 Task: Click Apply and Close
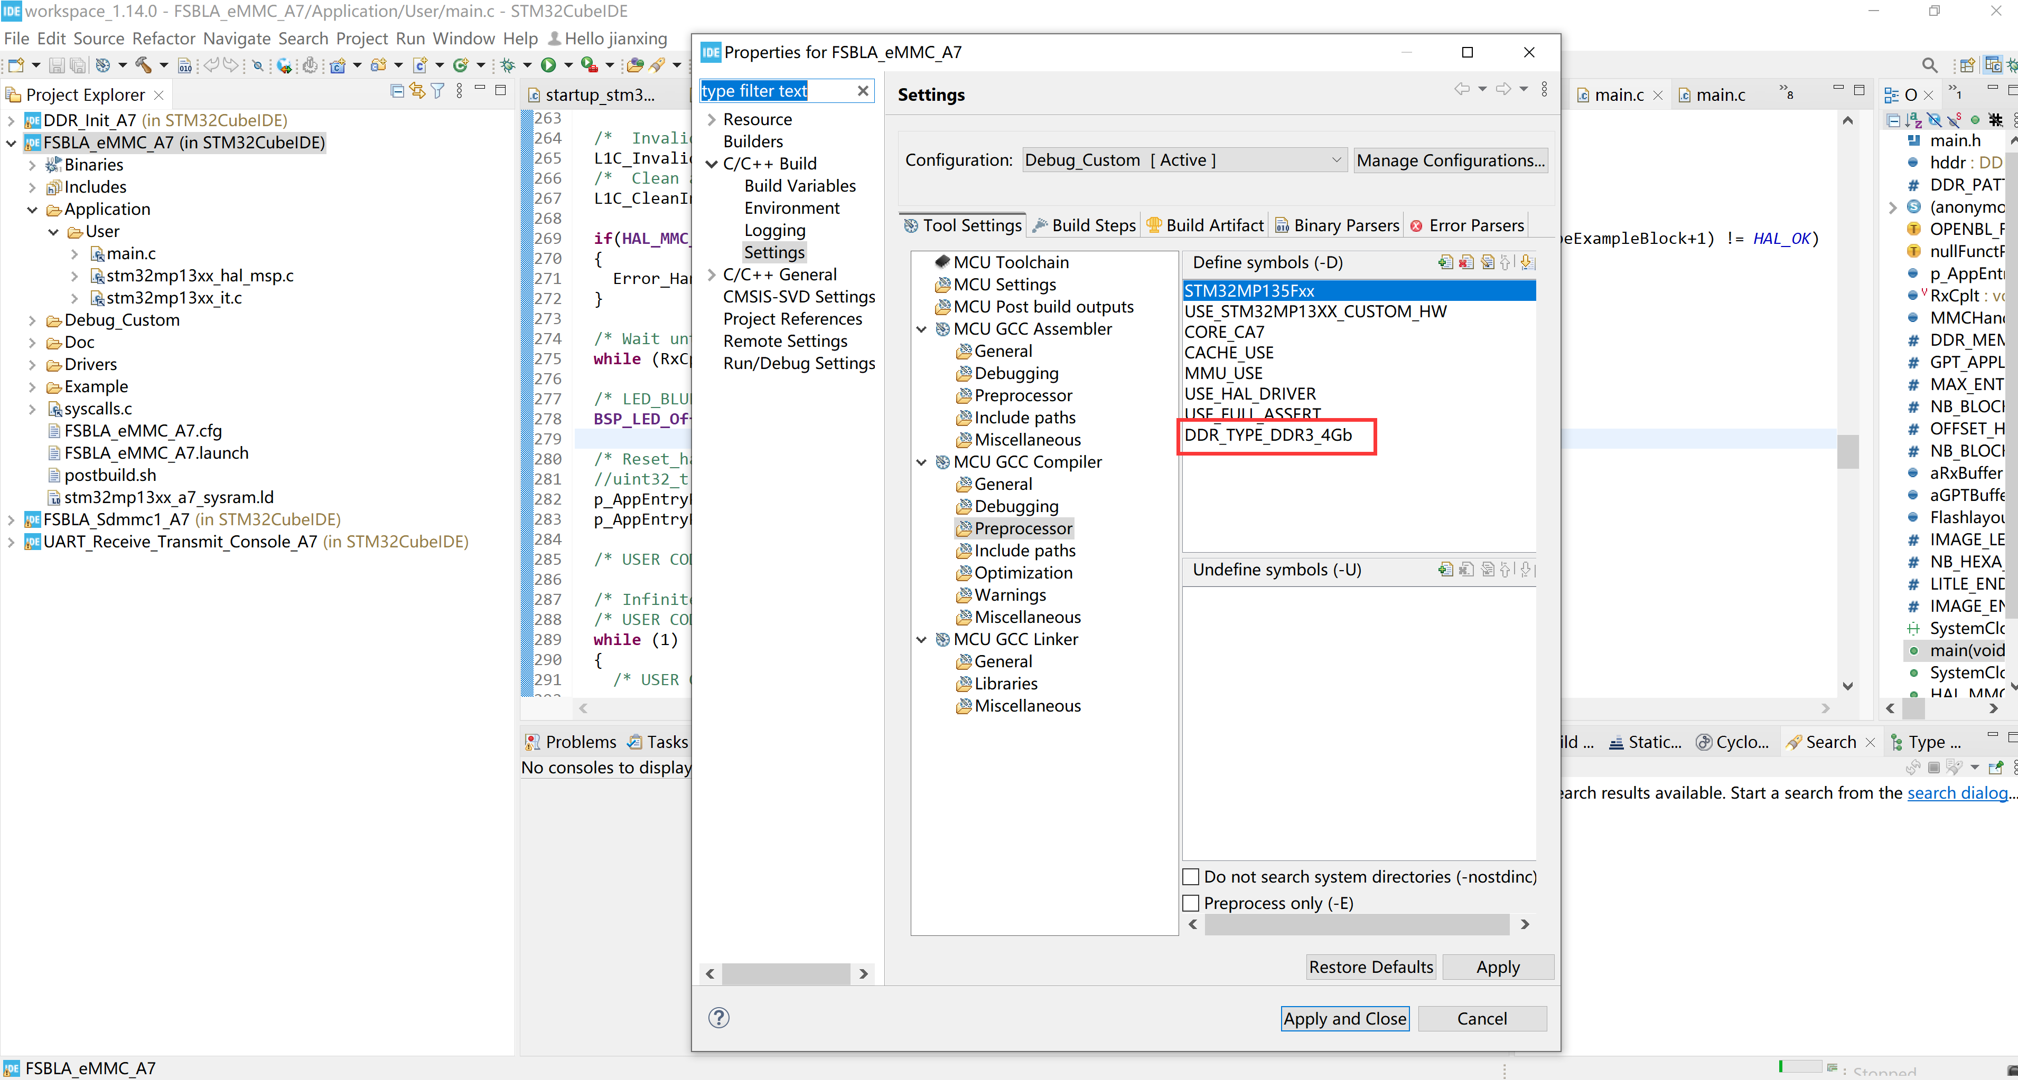1344,1018
